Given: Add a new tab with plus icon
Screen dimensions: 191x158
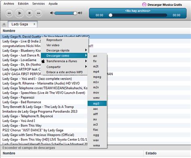Looking at the screenshot, I should tap(4, 24).
